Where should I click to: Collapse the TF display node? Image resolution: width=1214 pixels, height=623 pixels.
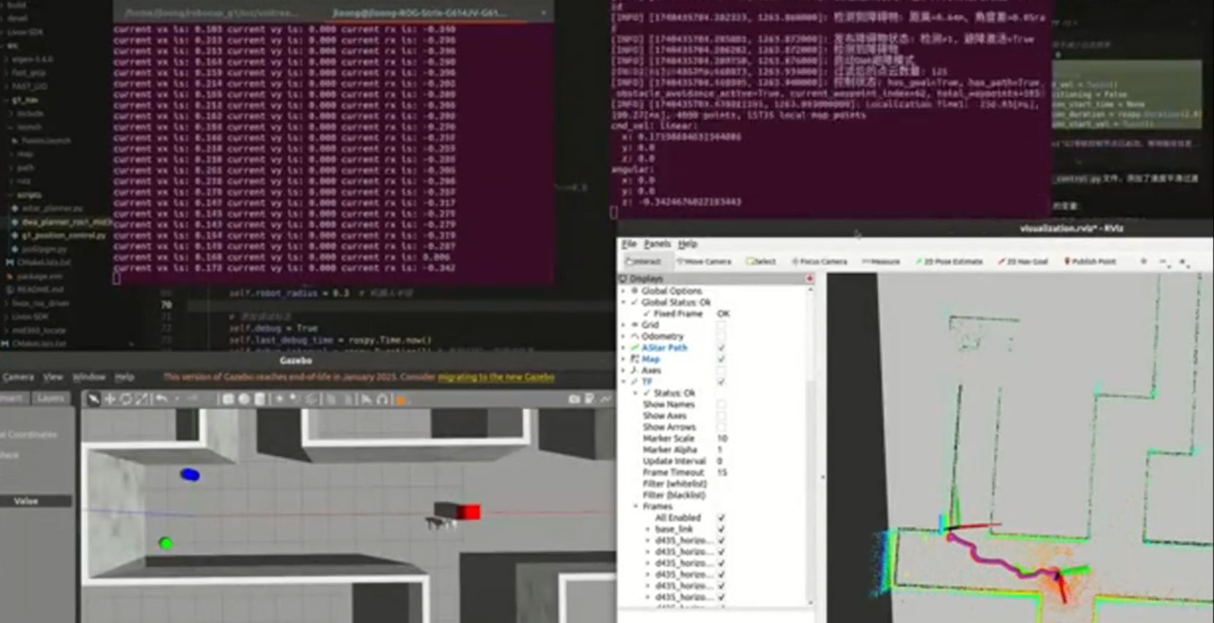(624, 381)
